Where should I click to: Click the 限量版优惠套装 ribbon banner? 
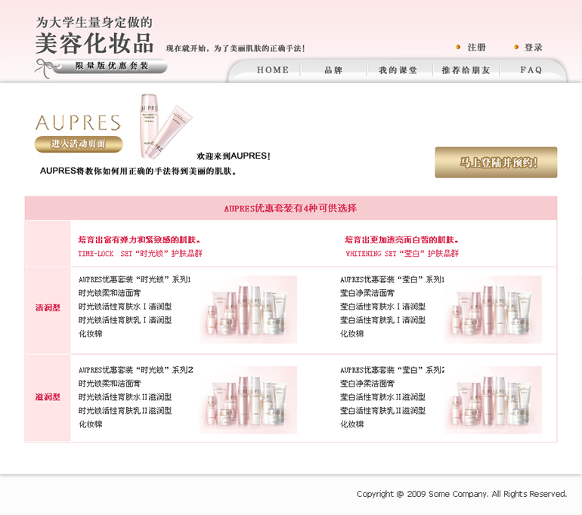110,66
